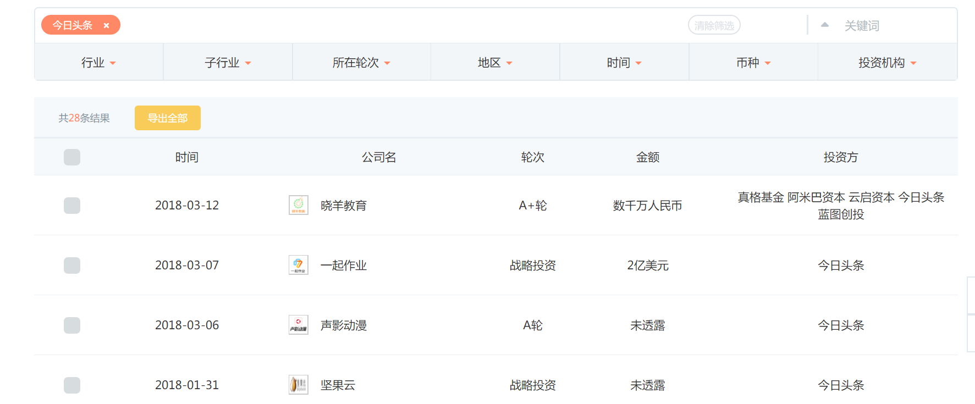The width and height of the screenshot is (975, 404).
Task: Click 今日头条 investor in 声影动漫 row
Action: coord(841,325)
